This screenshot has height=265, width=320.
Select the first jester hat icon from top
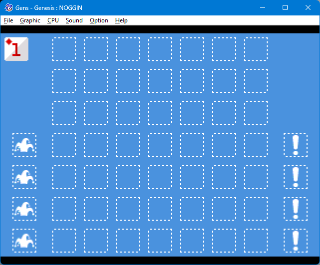pyautogui.click(x=24, y=145)
